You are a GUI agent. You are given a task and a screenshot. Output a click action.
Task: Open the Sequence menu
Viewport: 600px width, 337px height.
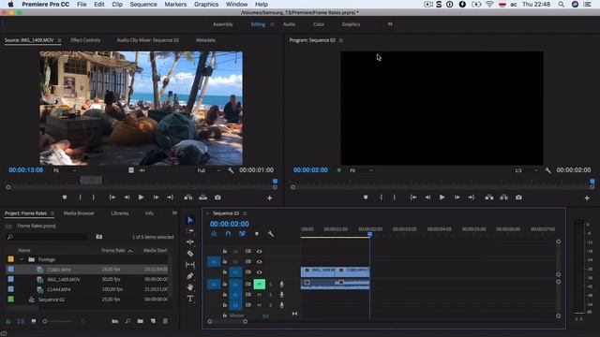(143, 4)
